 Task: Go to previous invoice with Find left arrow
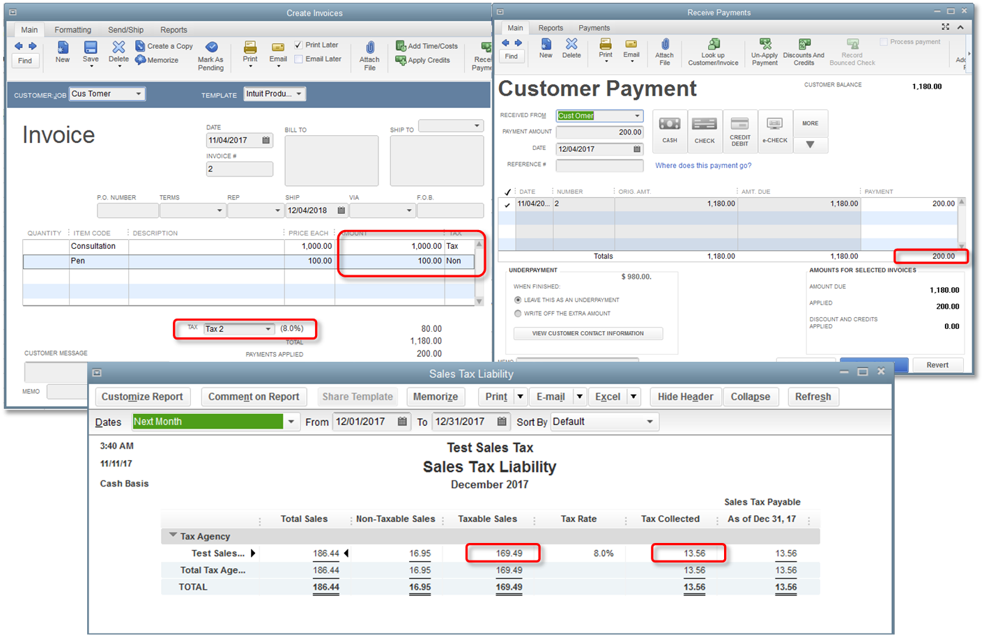coord(18,46)
